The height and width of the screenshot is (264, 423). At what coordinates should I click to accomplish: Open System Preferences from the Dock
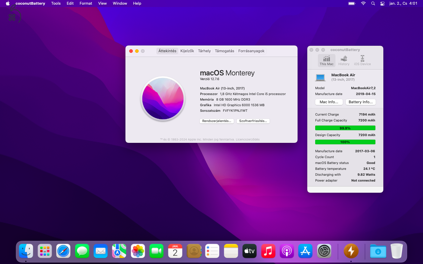[x=324, y=251]
